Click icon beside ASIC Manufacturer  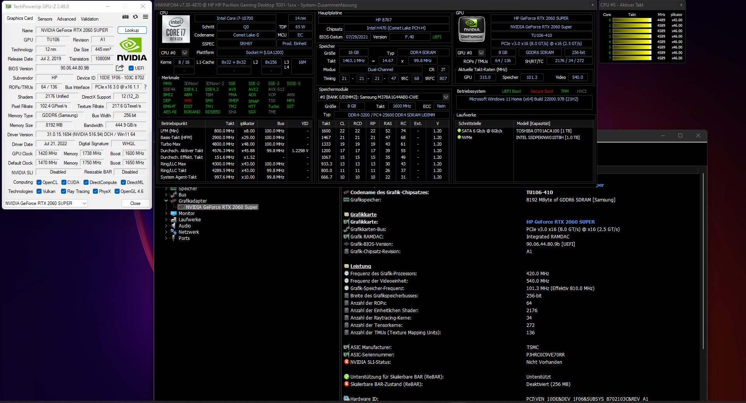click(347, 347)
